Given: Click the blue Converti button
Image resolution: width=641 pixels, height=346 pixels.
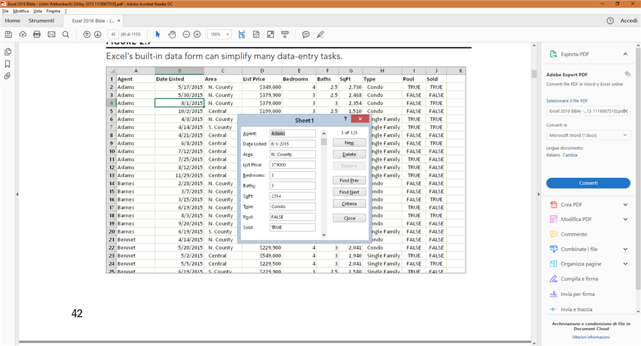Looking at the screenshot, I should click(588, 183).
